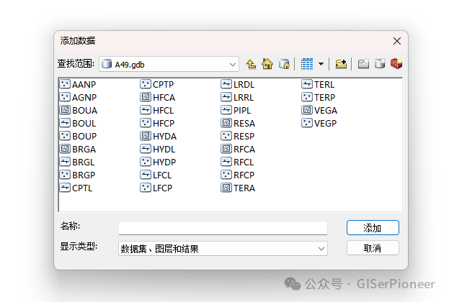Select HYDA polygon feature class
Image resolution: width=449 pixels, height=302 pixels.
[x=159, y=137]
